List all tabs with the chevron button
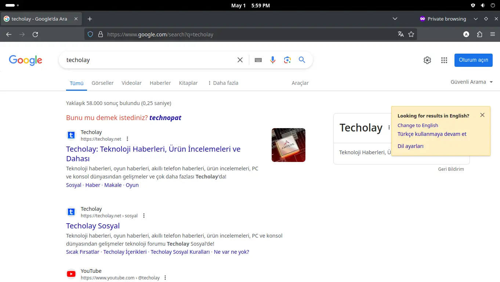This screenshot has width=500, height=282. [x=395, y=19]
